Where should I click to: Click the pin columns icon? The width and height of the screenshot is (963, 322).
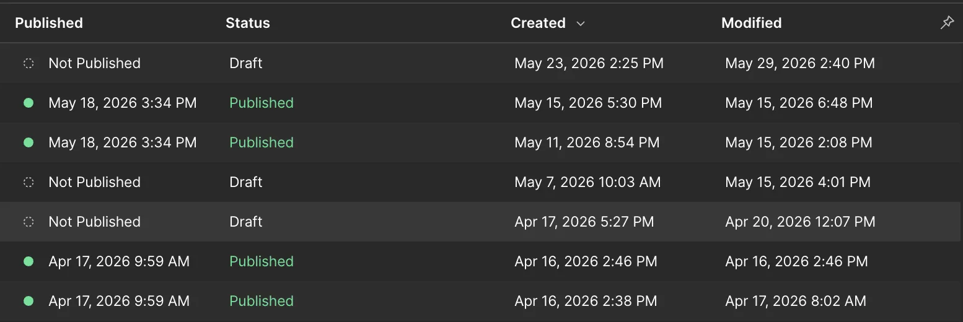click(x=947, y=23)
